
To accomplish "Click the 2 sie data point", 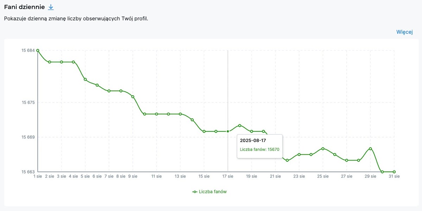I will click(50, 62).
